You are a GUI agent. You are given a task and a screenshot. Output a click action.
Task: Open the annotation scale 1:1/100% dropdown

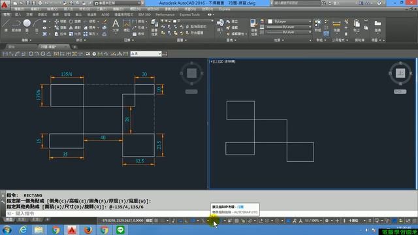313,221
